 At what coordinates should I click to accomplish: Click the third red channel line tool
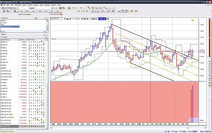pos(103,11)
